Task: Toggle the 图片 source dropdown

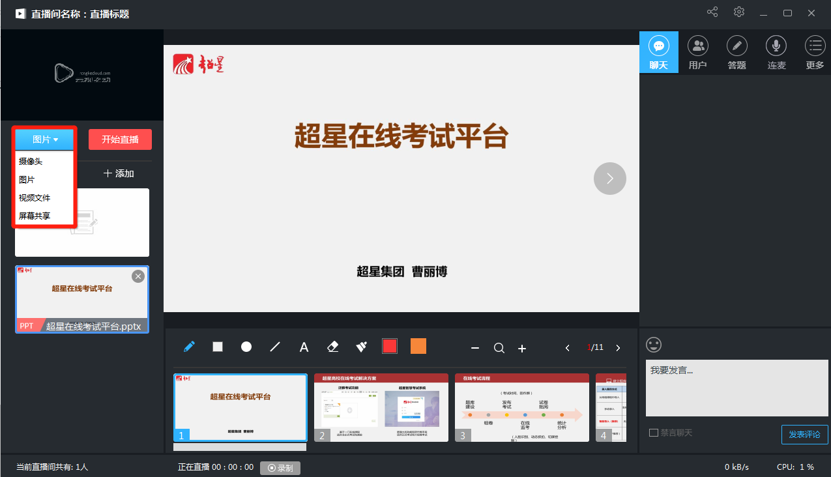Action: click(45, 139)
